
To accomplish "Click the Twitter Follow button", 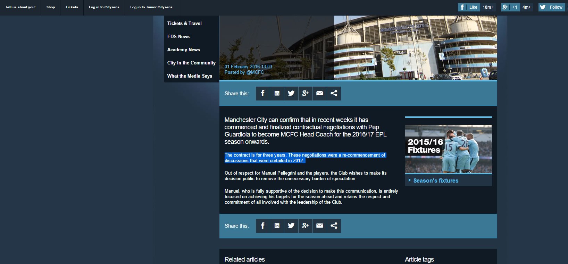I will tap(552, 7).
